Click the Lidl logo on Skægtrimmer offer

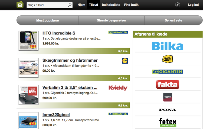(125, 61)
